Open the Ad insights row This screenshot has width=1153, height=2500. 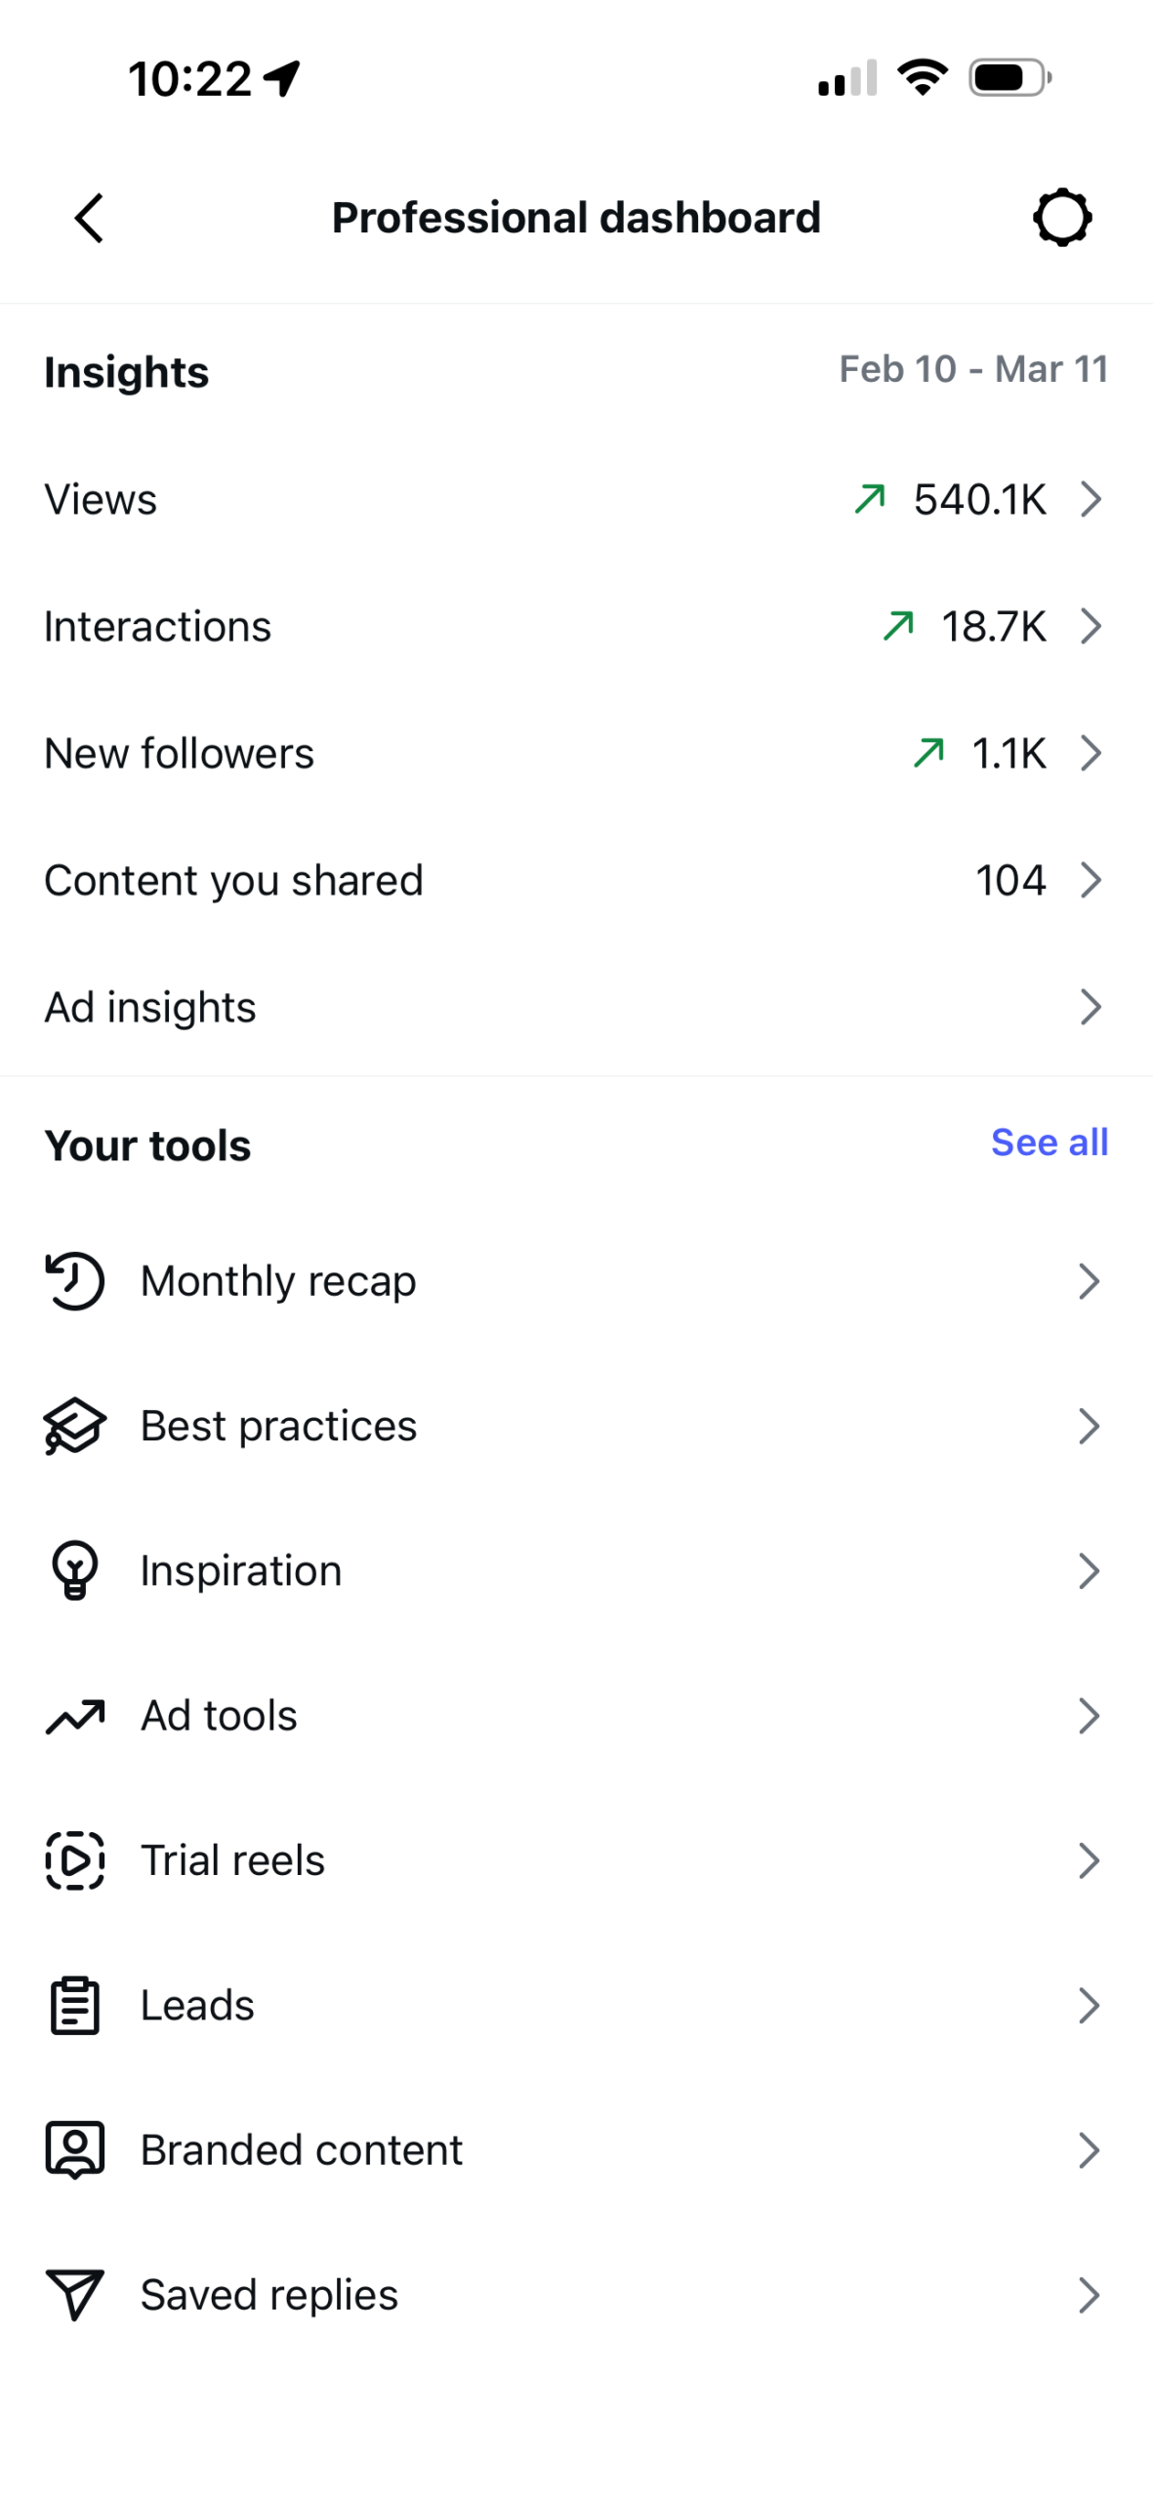click(576, 1006)
